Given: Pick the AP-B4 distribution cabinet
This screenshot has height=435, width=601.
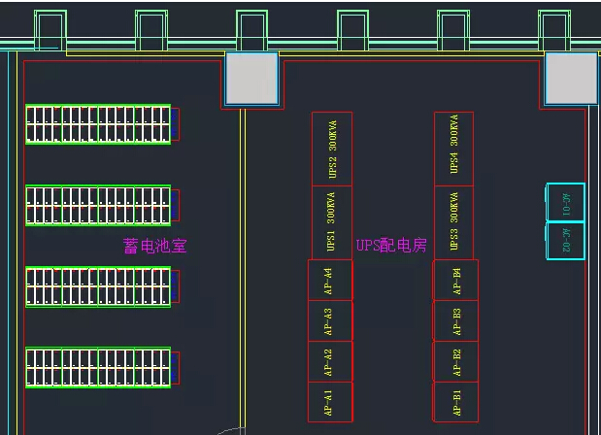Looking at the screenshot, I should point(455,281).
